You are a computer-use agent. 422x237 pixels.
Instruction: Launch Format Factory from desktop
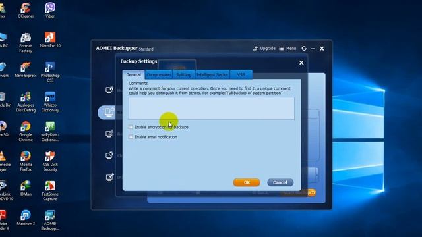coord(26,42)
